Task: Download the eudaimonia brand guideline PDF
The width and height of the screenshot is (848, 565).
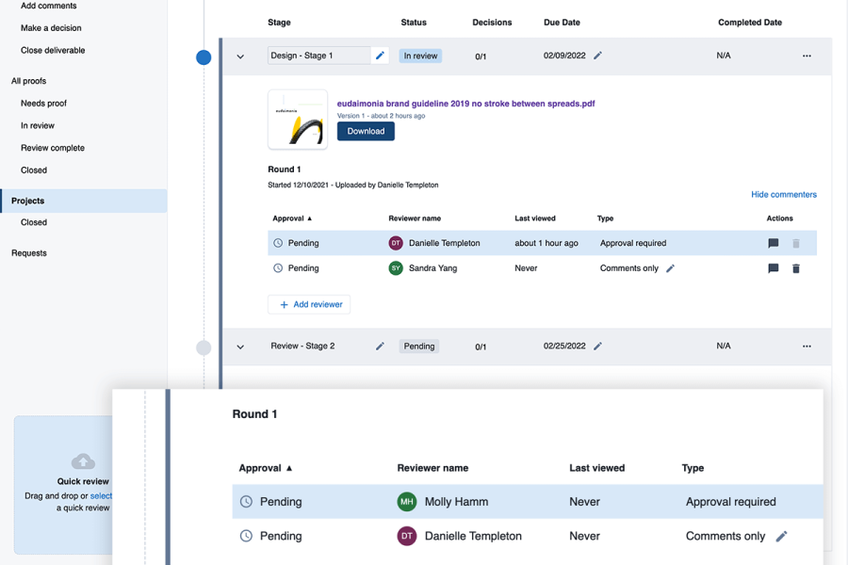Action: point(366,131)
